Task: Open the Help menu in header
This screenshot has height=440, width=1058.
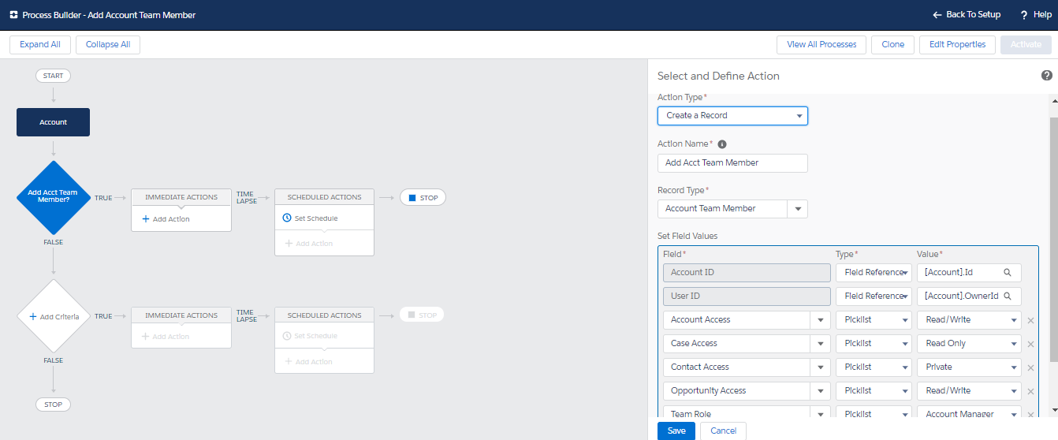Action: pyautogui.click(x=1035, y=15)
